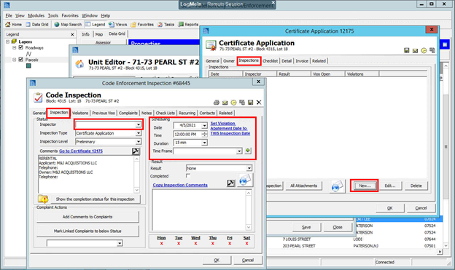Click the save floppy icon in Certificate Application header
455x270 pixels.
tap(407, 50)
